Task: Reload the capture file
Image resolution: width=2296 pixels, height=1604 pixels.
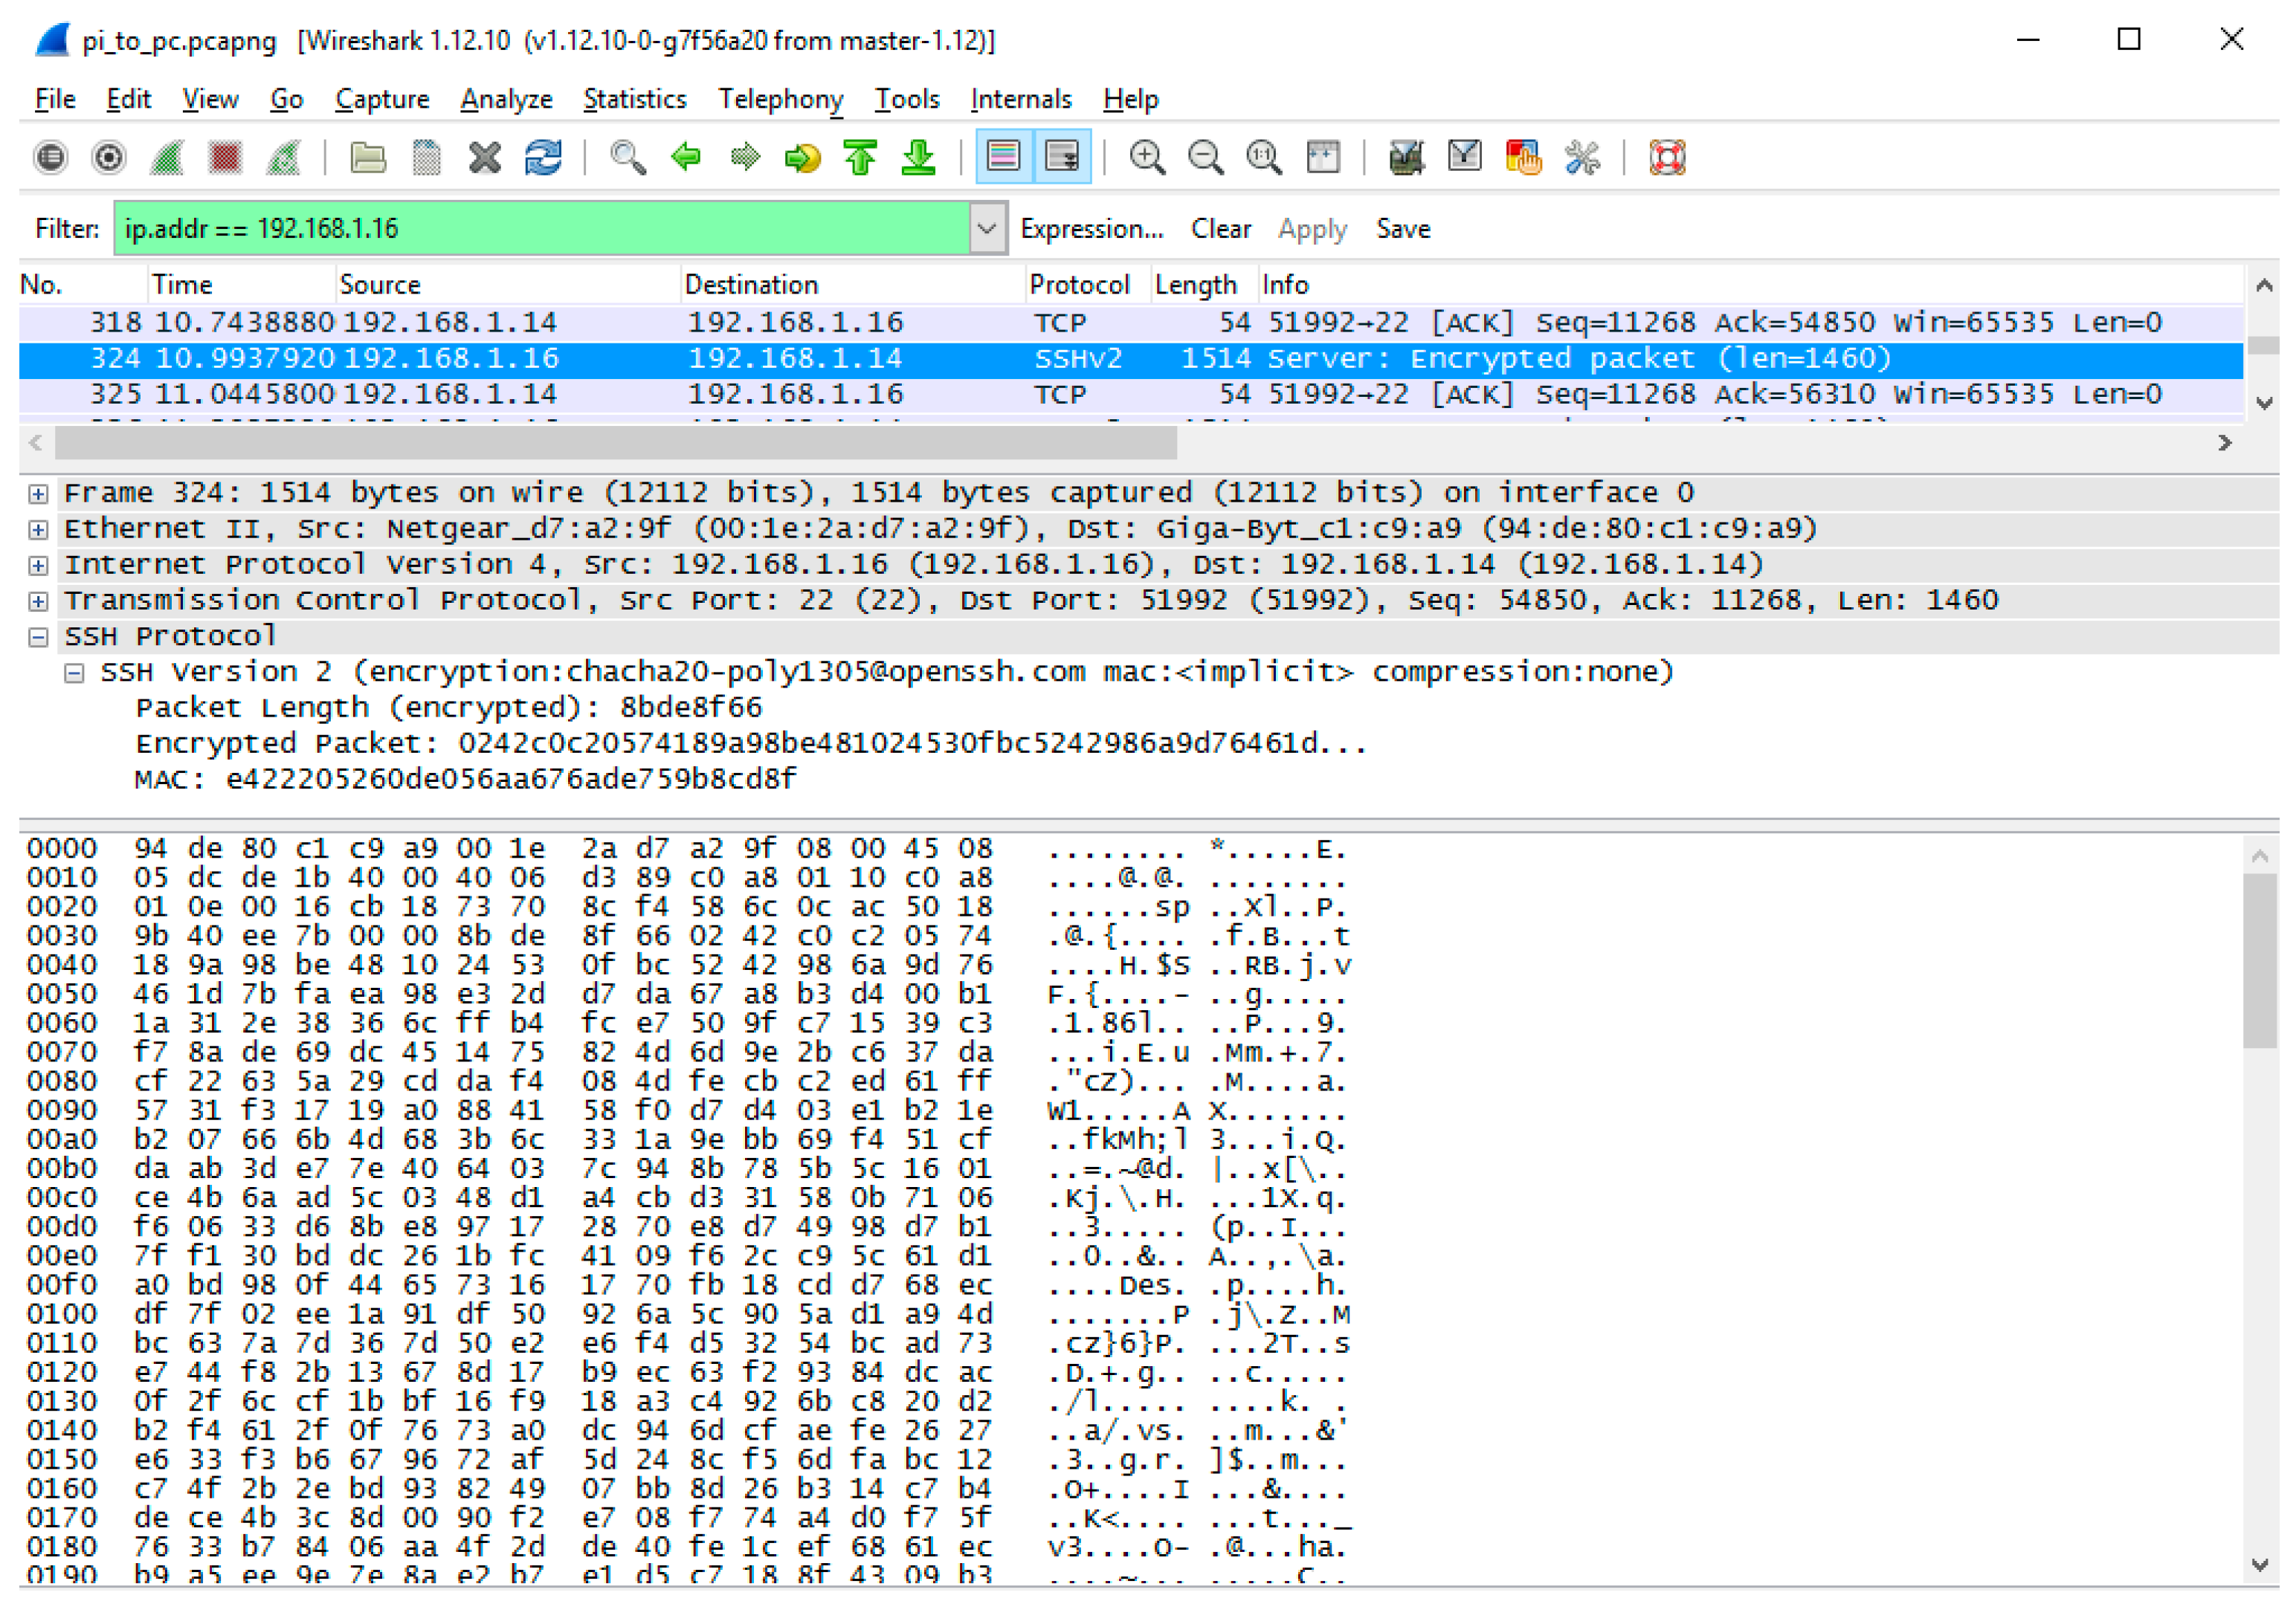Action: (543, 158)
